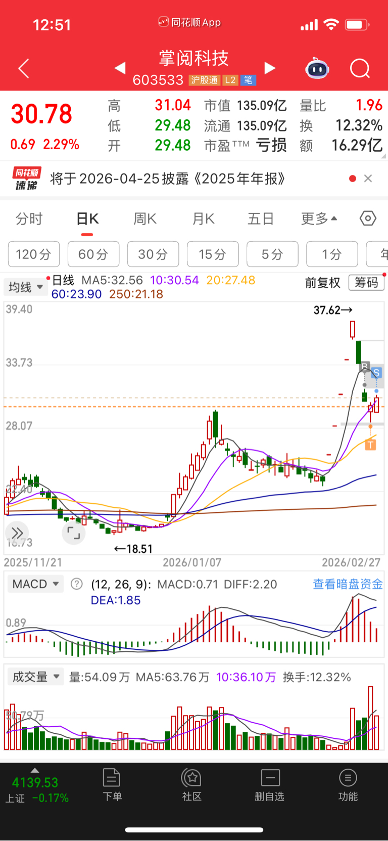Image resolution: width=388 pixels, height=841 pixels.
Task: Tap the stock code 603533
Action: [158, 80]
